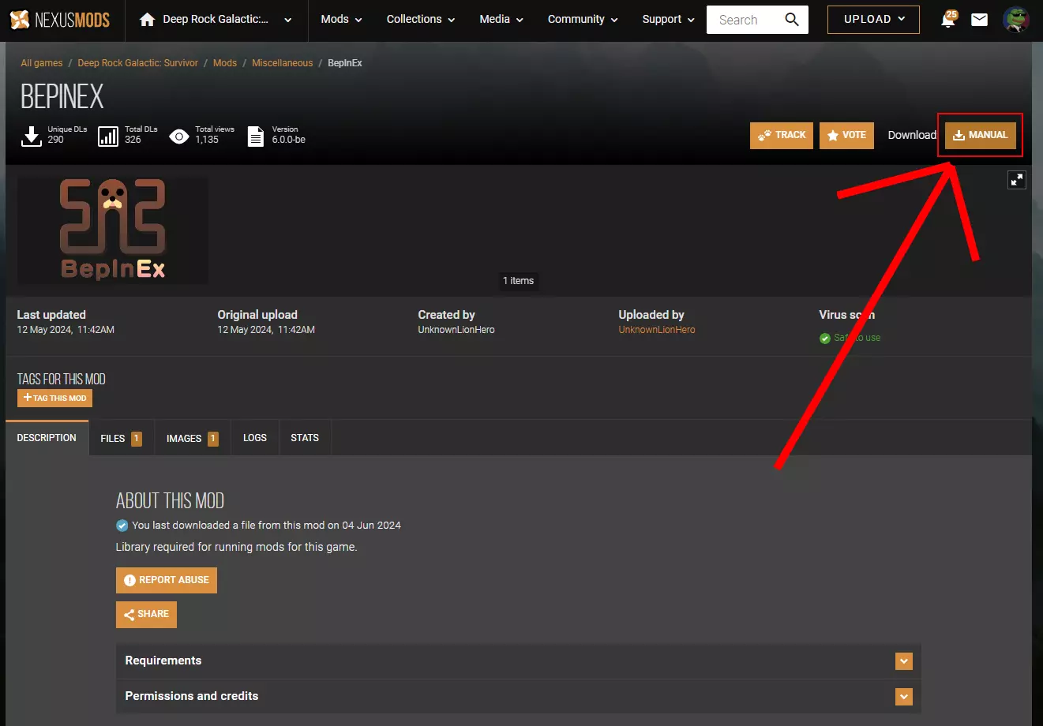
Task: Switch to the Description tab
Action: coord(47,438)
